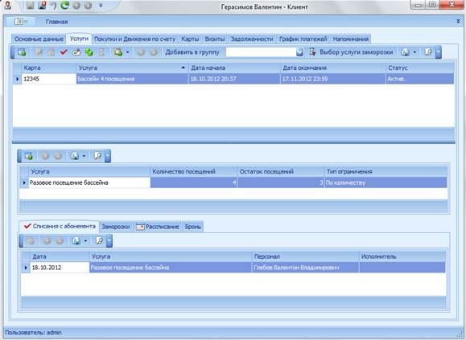Click the red checkmark icon in services toolbar
The width and height of the screenshot is (466, 340).
click(x=64, y=52)
